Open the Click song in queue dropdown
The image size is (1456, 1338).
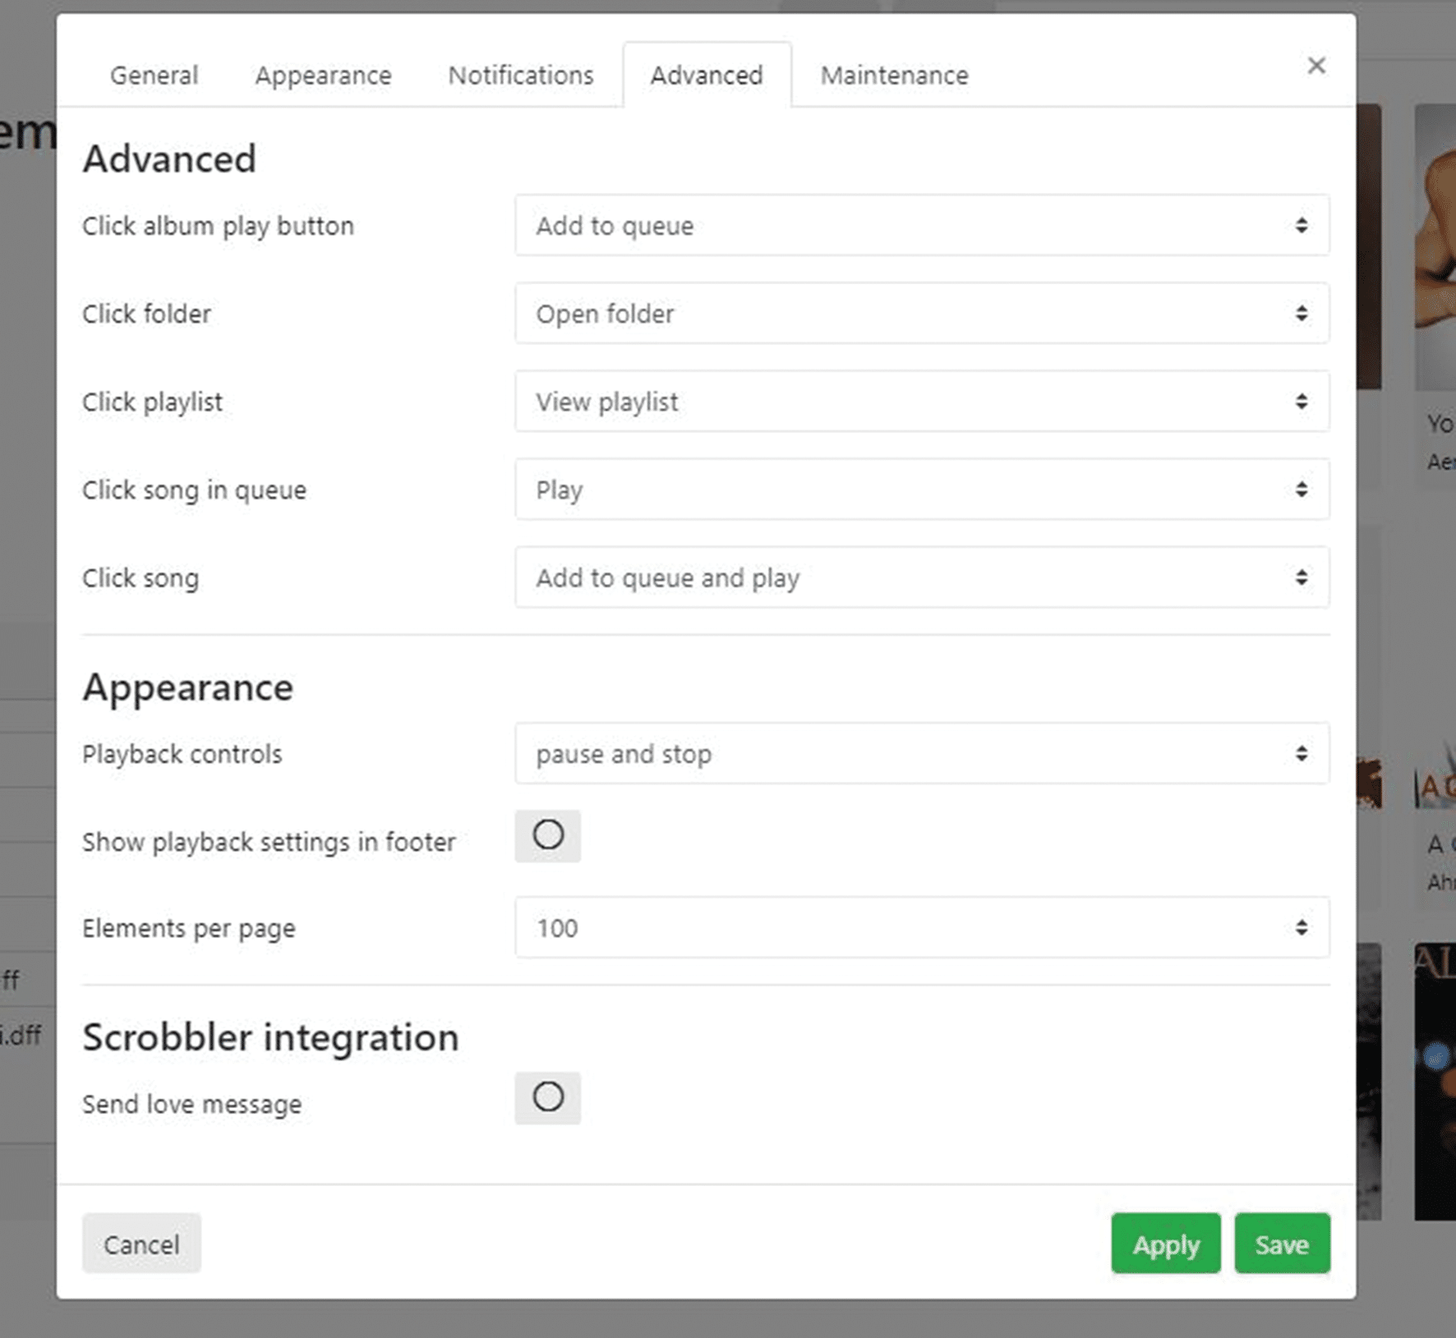[x=922, y=490]
